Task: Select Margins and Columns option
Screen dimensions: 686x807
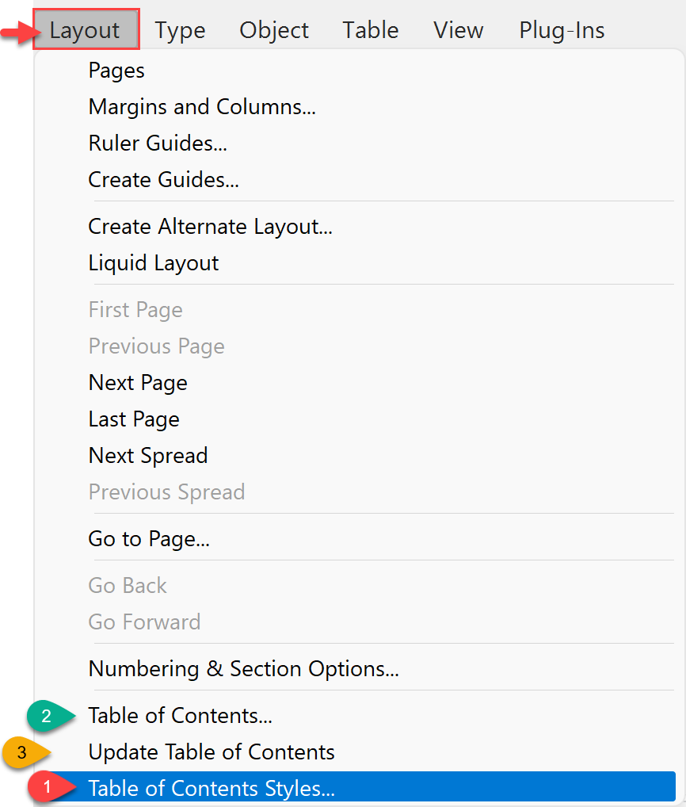Action: tap(202, 107)
